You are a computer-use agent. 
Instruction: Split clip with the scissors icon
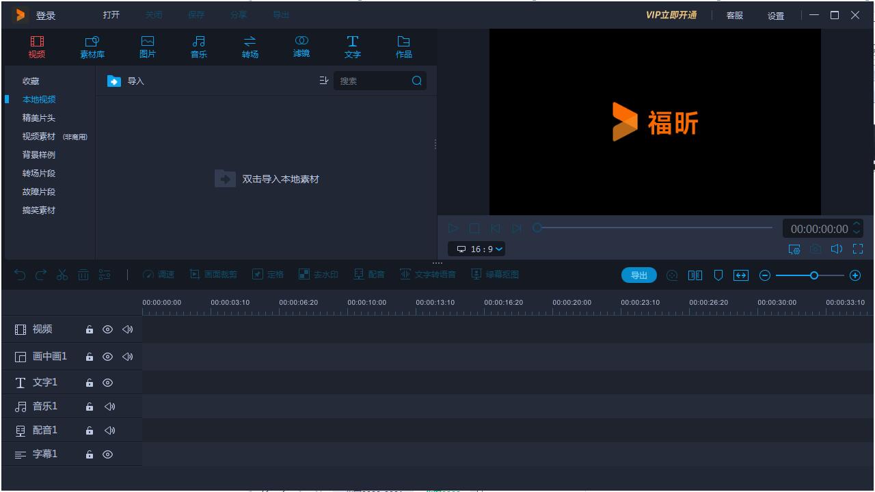62,275
